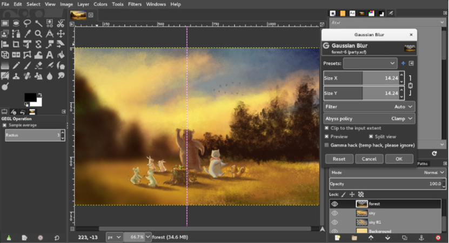Open the Select menu

tap(33, 4)
